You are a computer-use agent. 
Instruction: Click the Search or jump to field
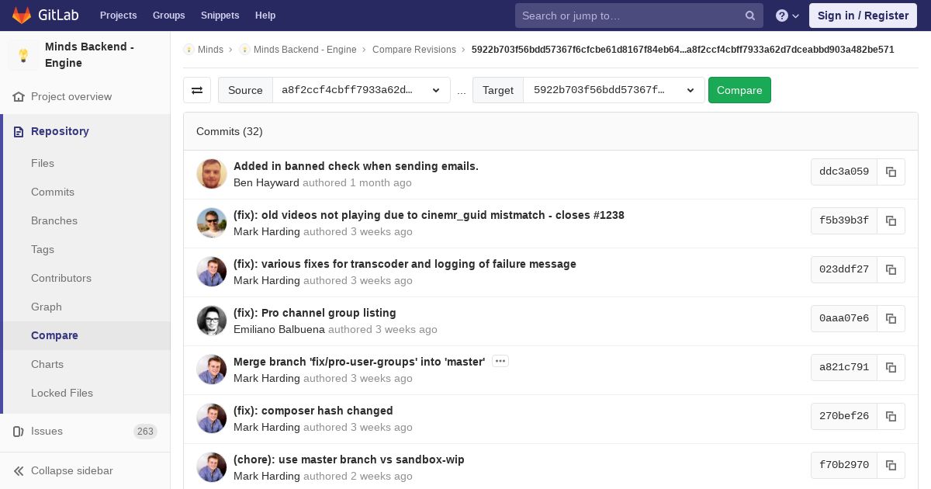pos(639,16)
